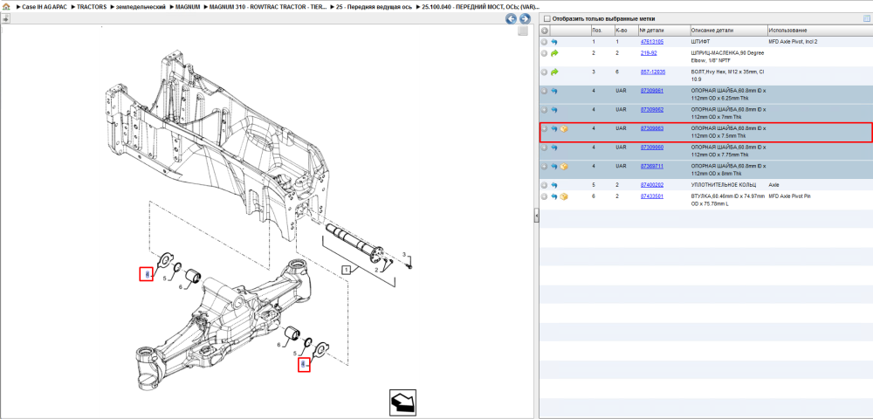The image size is (873, 419).
Task: Open MAGNUM 310 - ROWTRAC TRACTOR breadcrumb
Action: pyautogui.click(x=266, y=7)
